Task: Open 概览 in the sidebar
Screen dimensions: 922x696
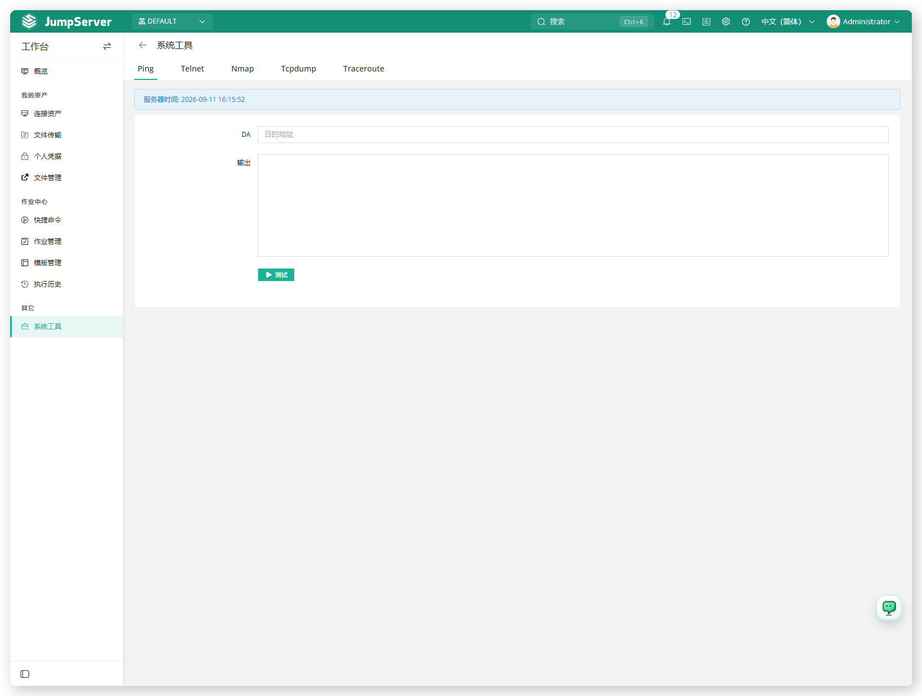Action: click(67, 72)
